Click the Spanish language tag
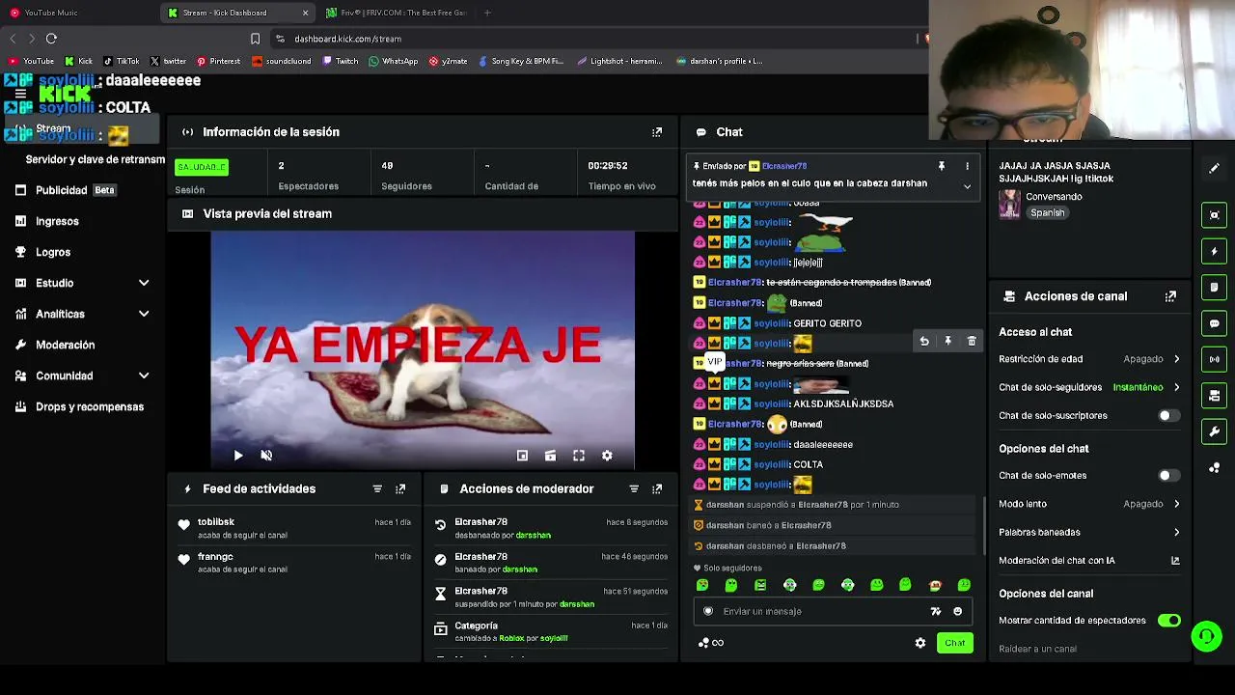Screen dimensions: 1235x695 pos(1048,213)
